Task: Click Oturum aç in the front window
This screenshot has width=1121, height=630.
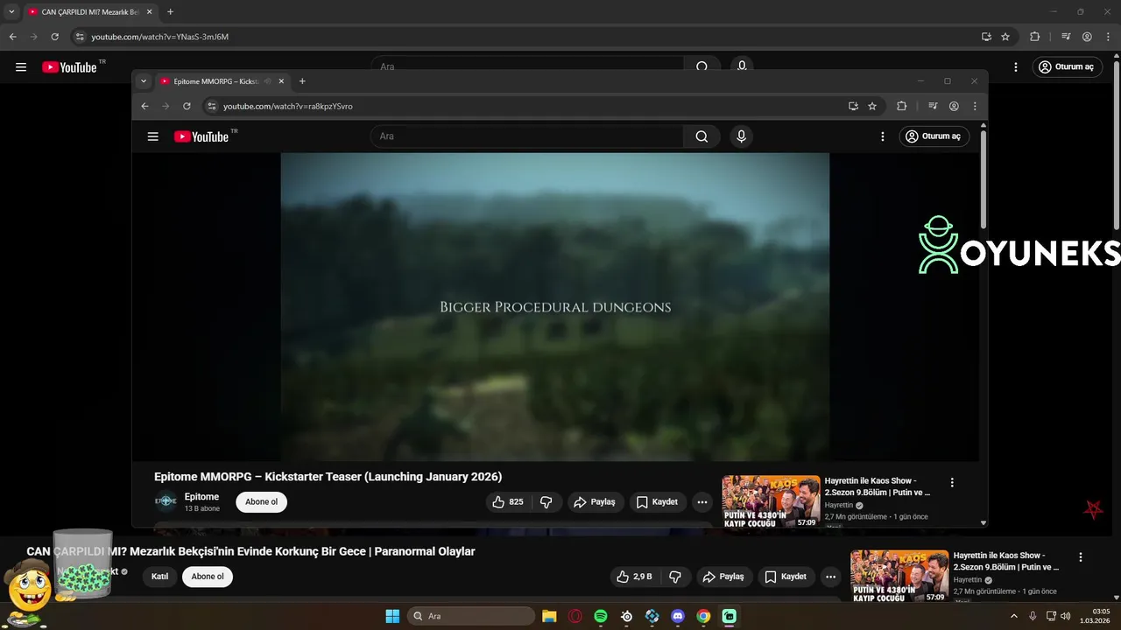Action: [x=934, y=136]
